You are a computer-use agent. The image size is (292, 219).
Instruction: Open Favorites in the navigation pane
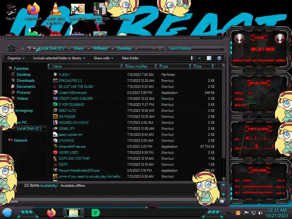(x=21, y=68)
